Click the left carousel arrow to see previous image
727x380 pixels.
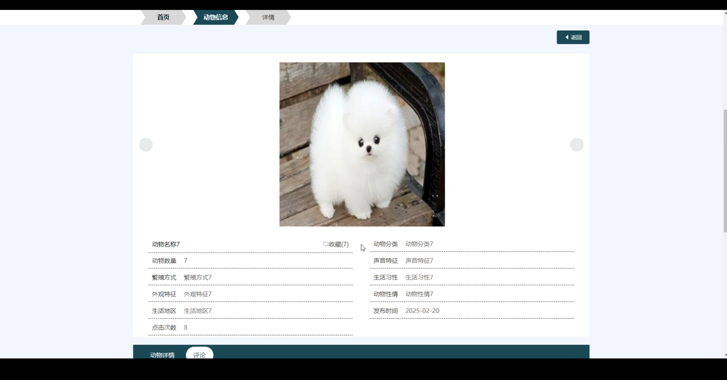coord(146,145)
